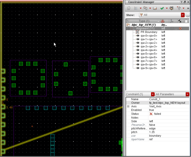Click the red X failed status icon on Alignment row

[180, 29]
